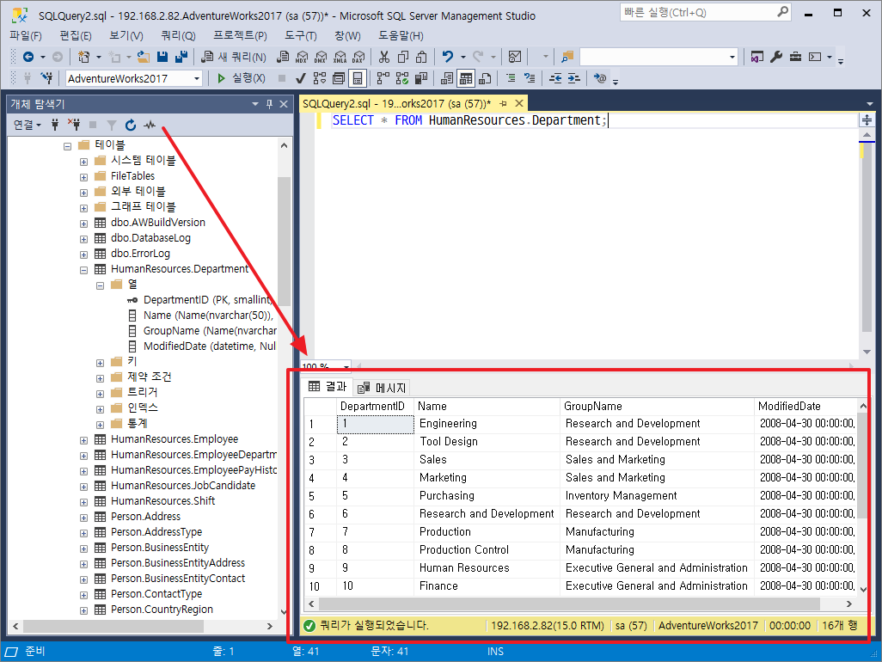The image size is (882, 662).
Task: Open the 도움말(H) menu
Action: [401, 36]
